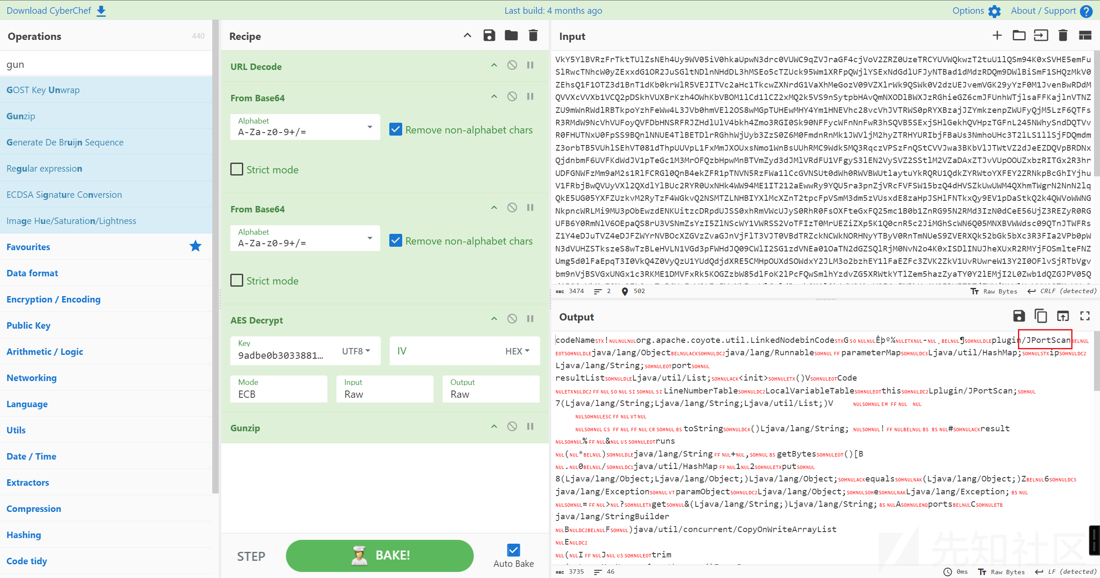Click the output pane scrollbar

click(x=1097, y=360)
